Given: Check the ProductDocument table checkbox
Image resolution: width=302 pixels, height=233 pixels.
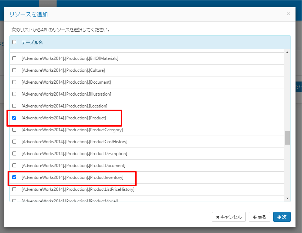Looking at the screenshot, I should (x=14, y=165).
